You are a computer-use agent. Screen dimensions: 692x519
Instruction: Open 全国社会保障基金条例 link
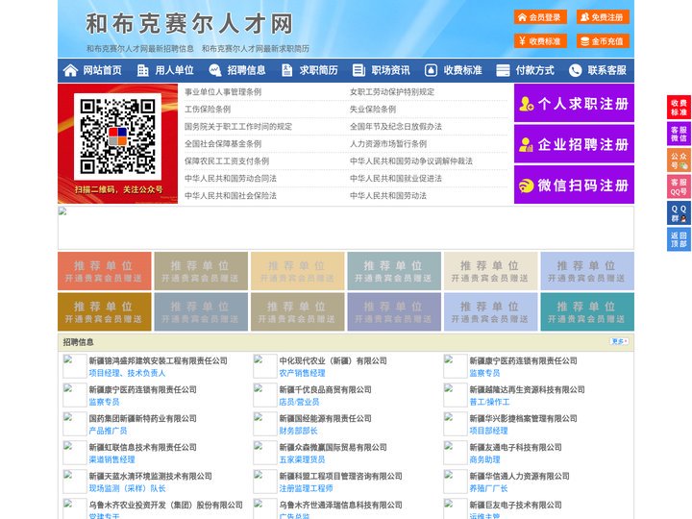point(223,143)
